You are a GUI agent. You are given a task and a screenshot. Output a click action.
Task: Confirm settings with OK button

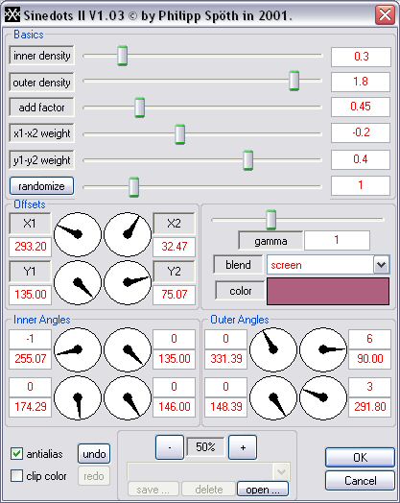point(360,458)
